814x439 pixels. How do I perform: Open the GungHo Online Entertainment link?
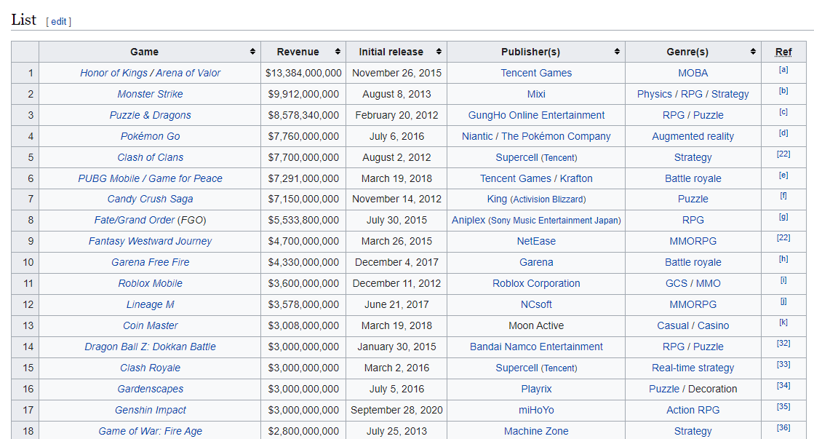point(536,115)
